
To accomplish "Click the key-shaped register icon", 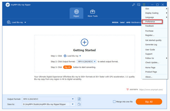I will pyautogui.click(x=133, y=5).
